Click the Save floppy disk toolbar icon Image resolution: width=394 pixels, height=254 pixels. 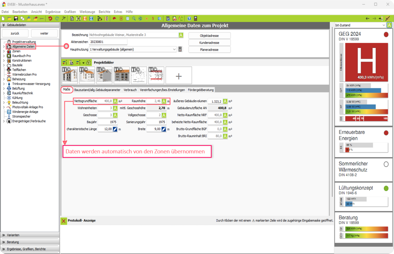click(16, 19)
